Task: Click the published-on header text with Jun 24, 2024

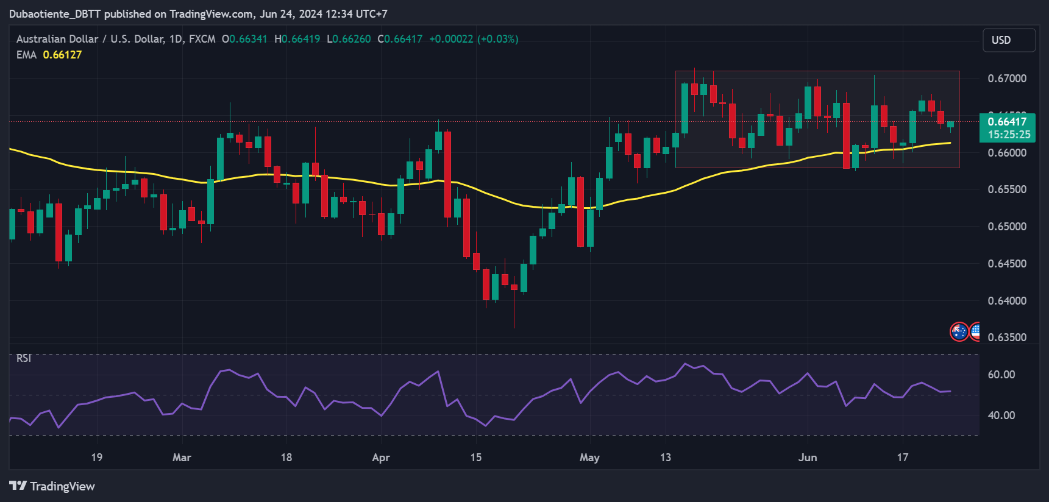Action: (x=198, y=13)
